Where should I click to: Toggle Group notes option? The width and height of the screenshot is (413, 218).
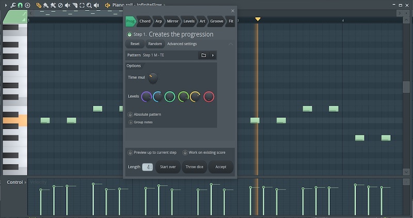tap(130, 122)
